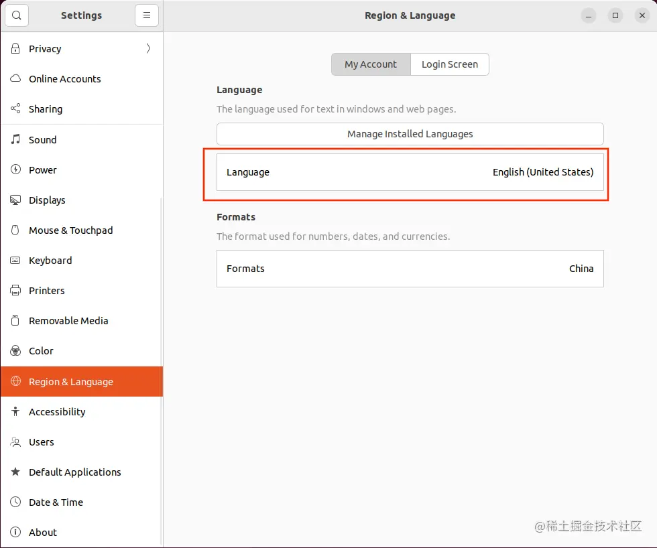Go to Sound settings
Image resolution: width=657 pixels, height=548 pixels.
[x=82, y=140]
